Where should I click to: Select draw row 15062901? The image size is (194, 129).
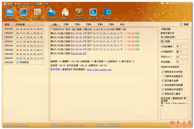pos(24,33)
